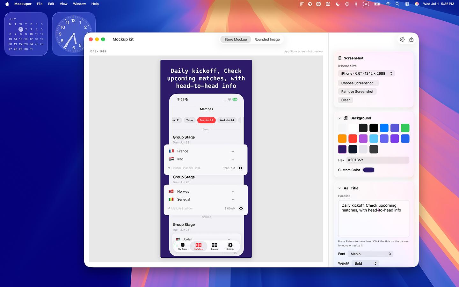
Task: Click the Groups tab icon in preview
Action: pyautogui.click(x=215, y=245)
